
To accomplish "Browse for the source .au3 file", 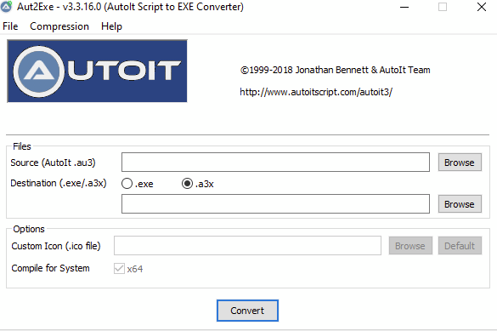I will [x=460, y=163].
